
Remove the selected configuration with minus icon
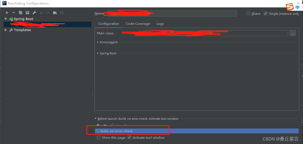[13, 13]
